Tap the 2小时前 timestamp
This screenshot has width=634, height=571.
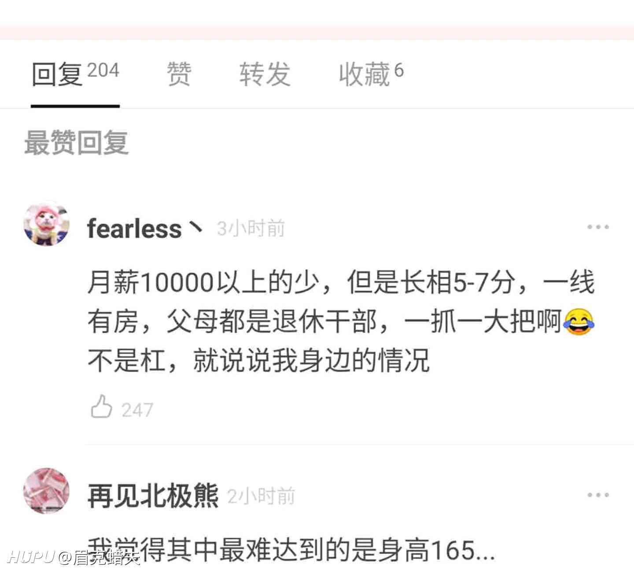[x=261, y=496]
